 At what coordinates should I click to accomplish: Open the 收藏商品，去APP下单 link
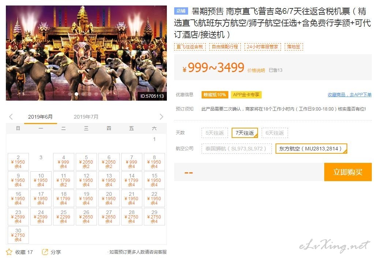tap(349, 95)
